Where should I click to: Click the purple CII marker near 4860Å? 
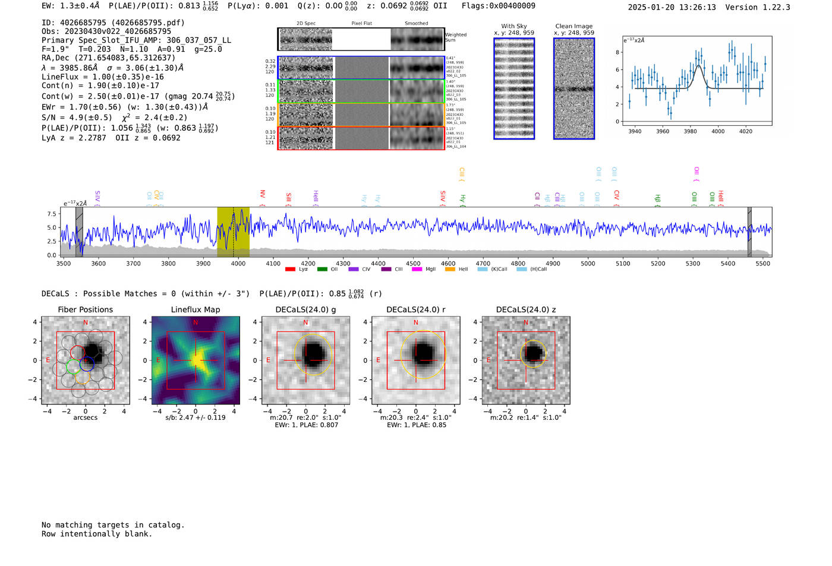click(537, 200)
